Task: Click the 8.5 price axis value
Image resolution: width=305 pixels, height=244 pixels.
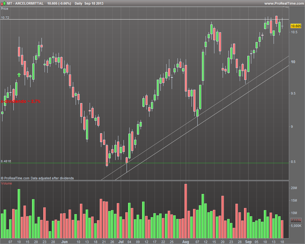Action: click(293, 162)
